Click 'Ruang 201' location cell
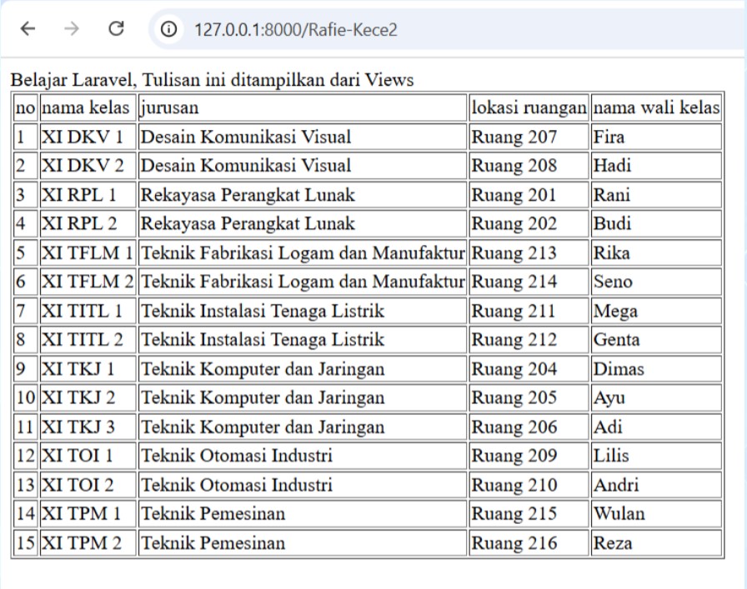Viewport: 747px width, 589px height. (x=529, y=195)
